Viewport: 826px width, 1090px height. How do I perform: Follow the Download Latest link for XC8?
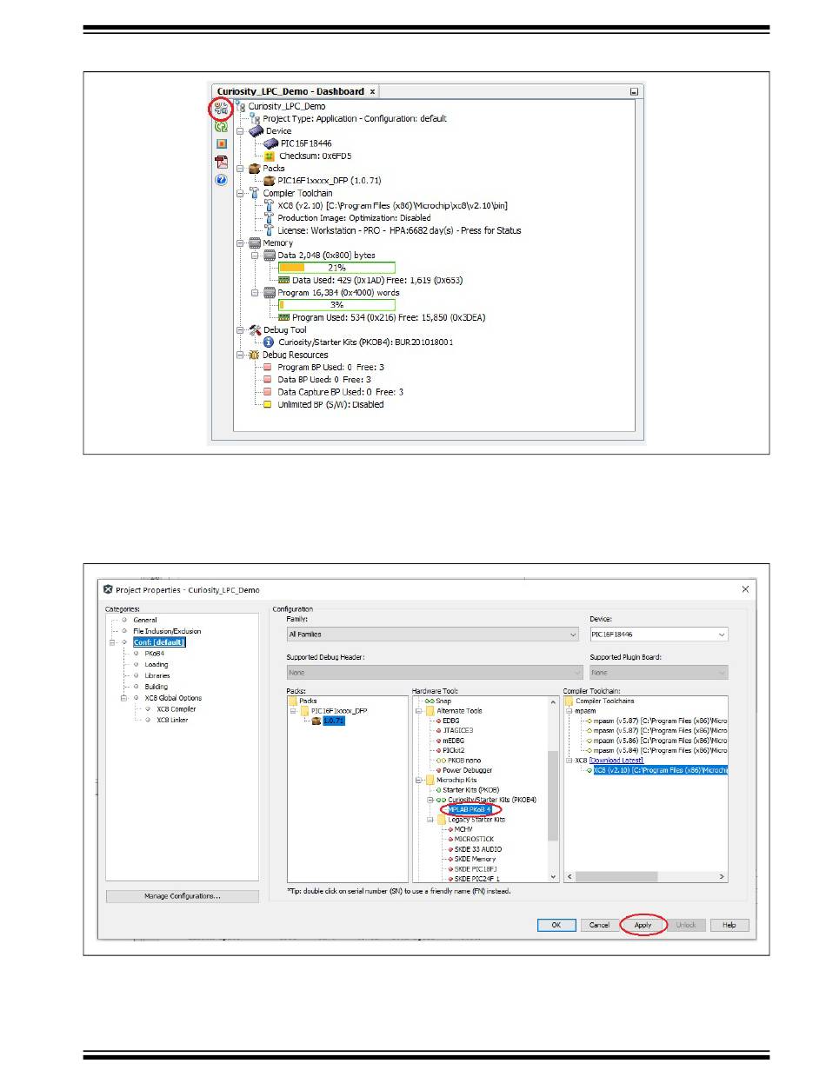pos(616,761)
